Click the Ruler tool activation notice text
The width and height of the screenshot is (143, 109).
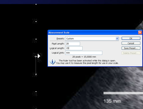[x=87, y=62]
